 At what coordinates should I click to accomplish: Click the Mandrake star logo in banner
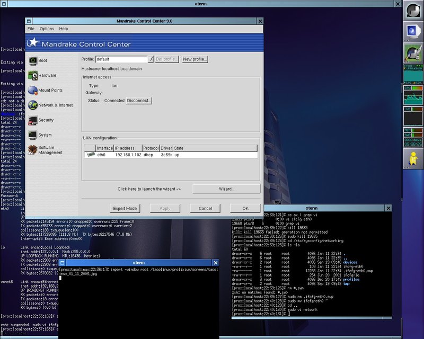tap(33, 42)
